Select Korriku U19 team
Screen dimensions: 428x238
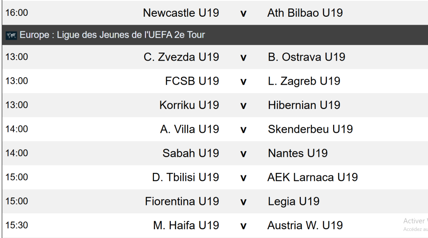(189, 105)
